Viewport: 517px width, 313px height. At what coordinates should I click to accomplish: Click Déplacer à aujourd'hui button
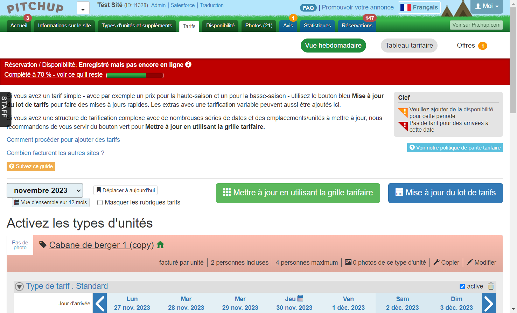tap(125, 190)
